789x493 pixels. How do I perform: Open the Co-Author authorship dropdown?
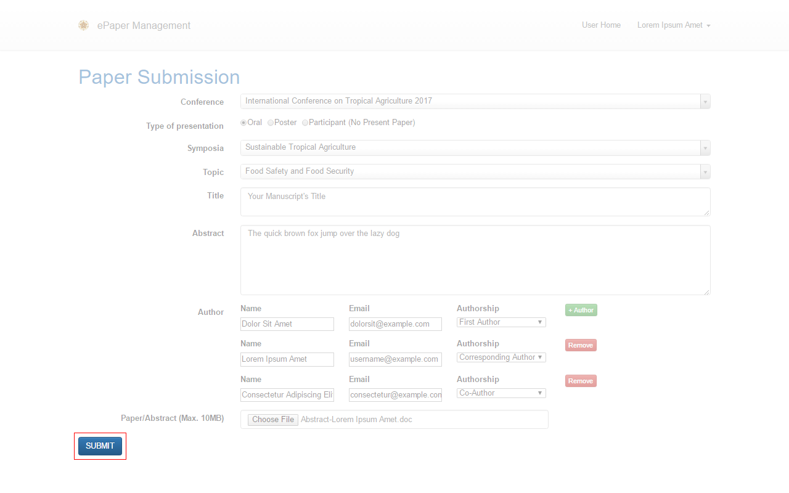coord(501,393)
